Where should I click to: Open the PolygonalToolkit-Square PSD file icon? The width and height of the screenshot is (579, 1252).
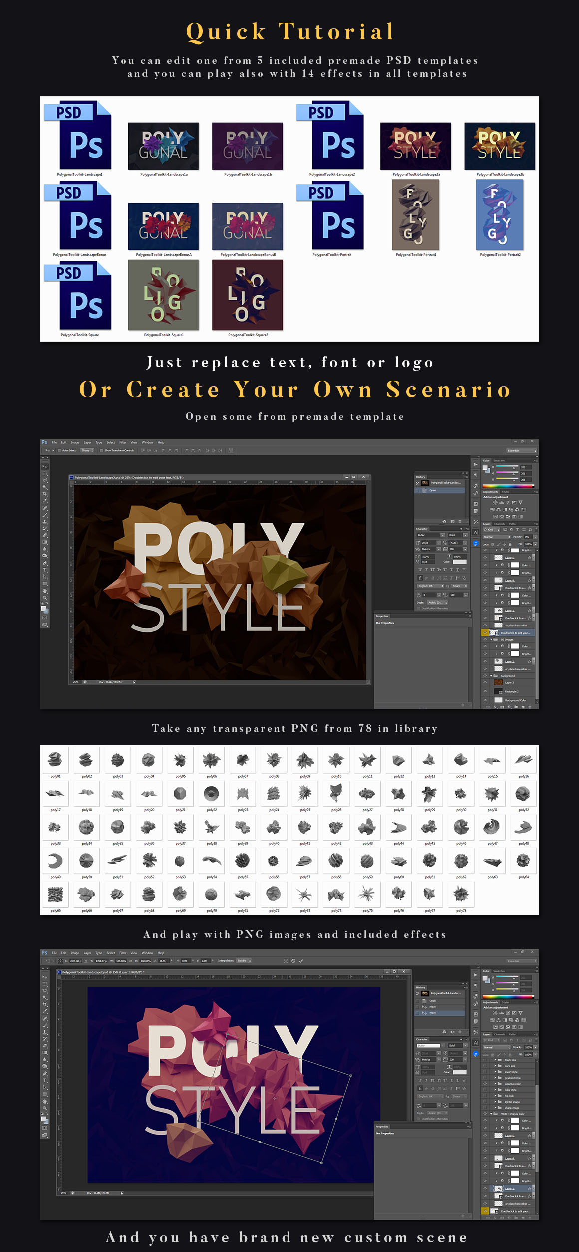tap(80, 298)
